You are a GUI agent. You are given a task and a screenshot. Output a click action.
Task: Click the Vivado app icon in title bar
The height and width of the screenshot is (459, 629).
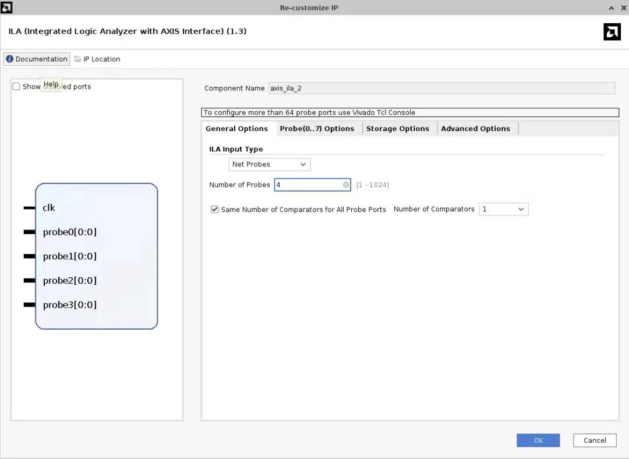coord(6,7)
